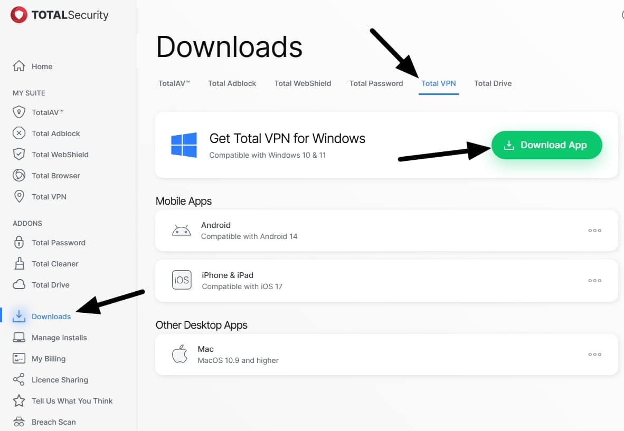Click the Breach Scan spy icon
The image size is (624, 431).
18,422
